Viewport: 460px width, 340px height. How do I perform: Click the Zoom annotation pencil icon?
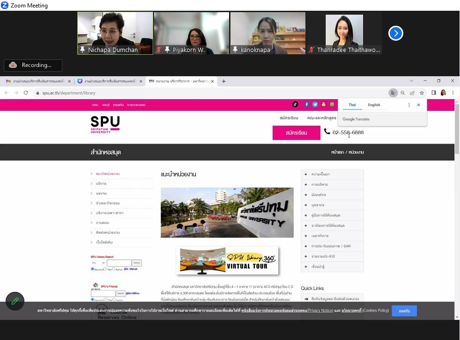tap(15, 301)
